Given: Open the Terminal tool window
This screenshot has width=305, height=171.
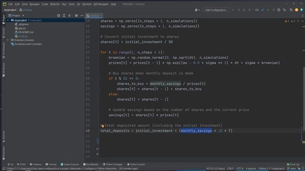Looking at the screenshot, I should pos(51,164).
